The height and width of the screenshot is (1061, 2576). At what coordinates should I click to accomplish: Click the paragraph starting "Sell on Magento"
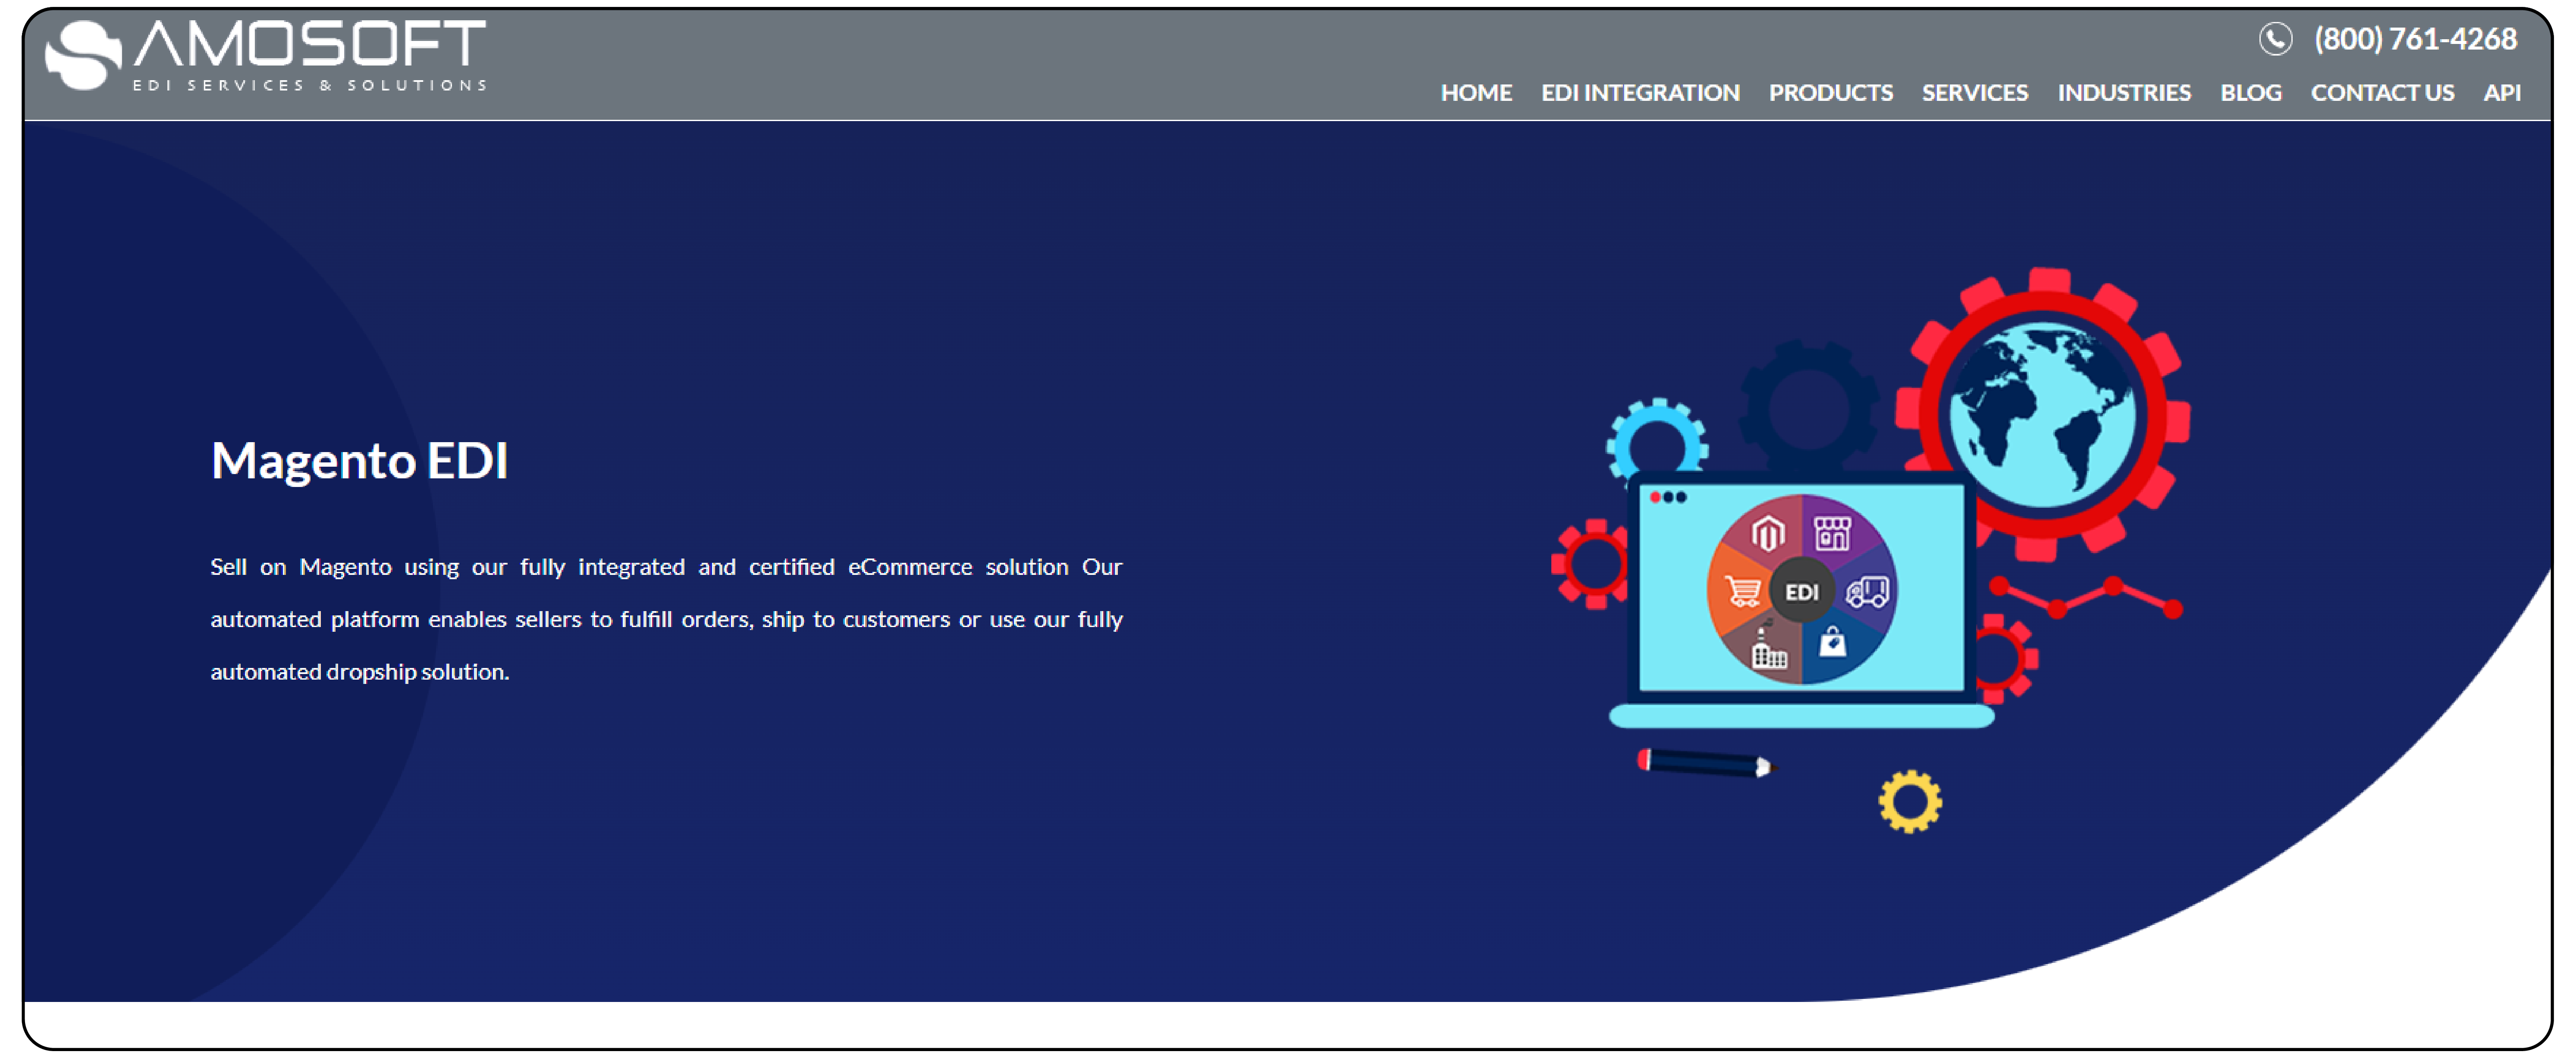[666, 619]
